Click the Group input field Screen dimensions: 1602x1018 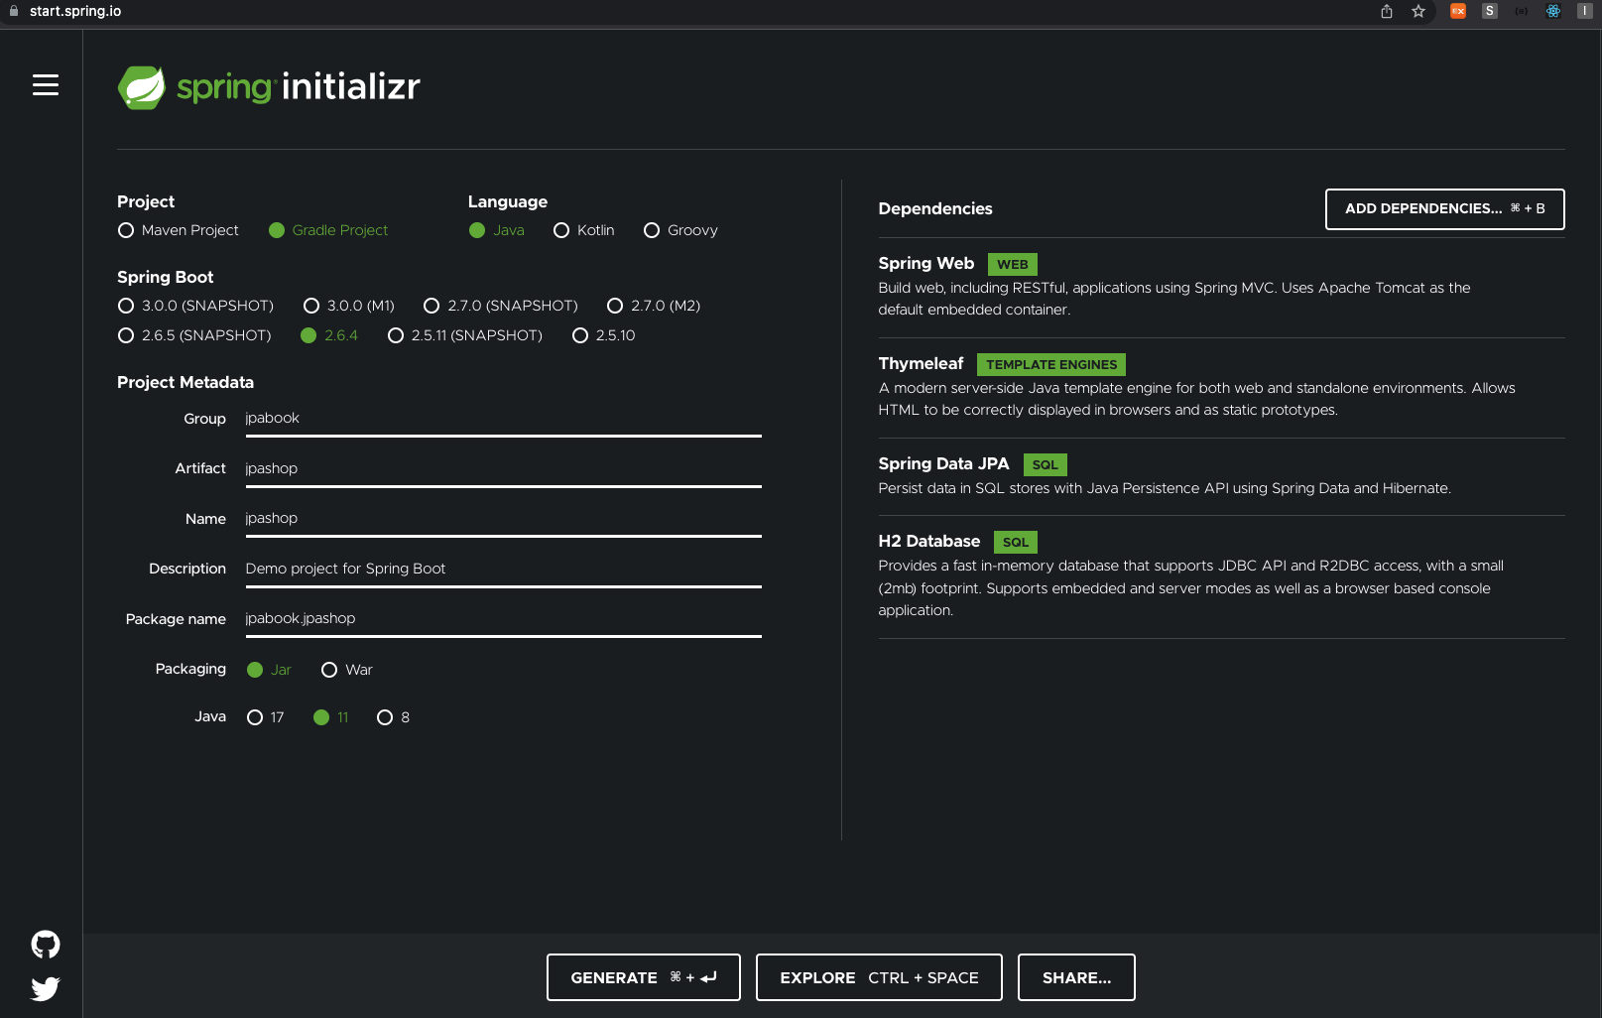tap(503, 419)
